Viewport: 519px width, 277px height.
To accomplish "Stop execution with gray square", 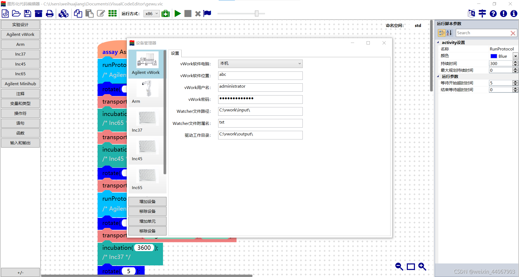I will (188, 13).
